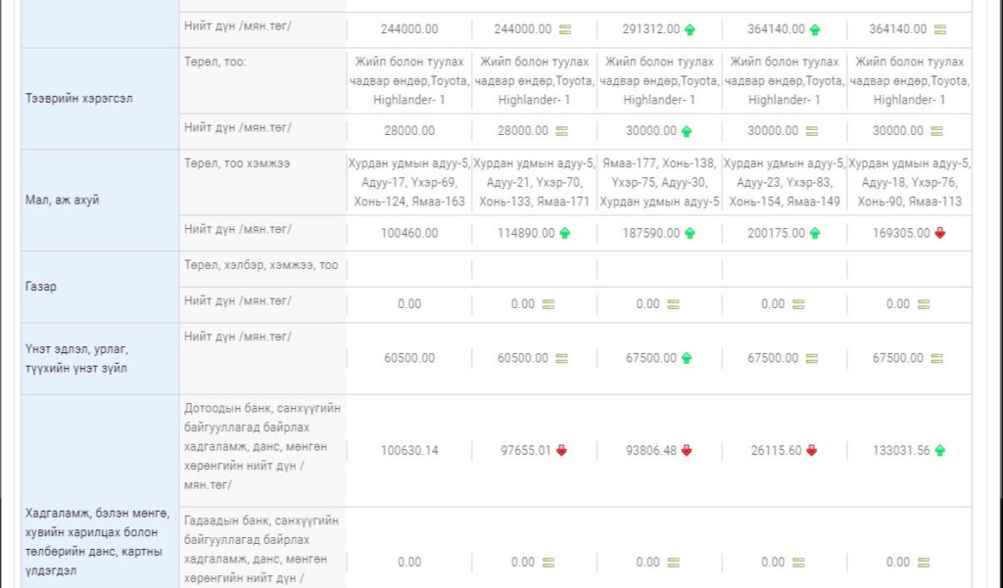Click the green up arrow next to 200175.00
The image size is (1003, 588).
[x=814, y=233]
